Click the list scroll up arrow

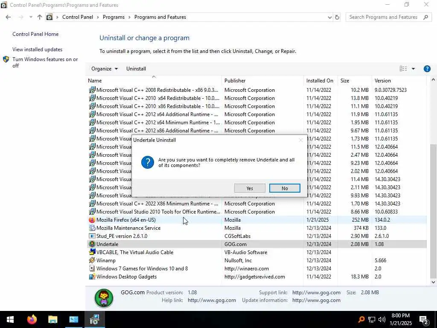(433, 80)
